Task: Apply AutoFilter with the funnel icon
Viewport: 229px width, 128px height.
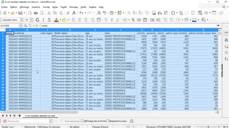Action: tap(147, 13)
